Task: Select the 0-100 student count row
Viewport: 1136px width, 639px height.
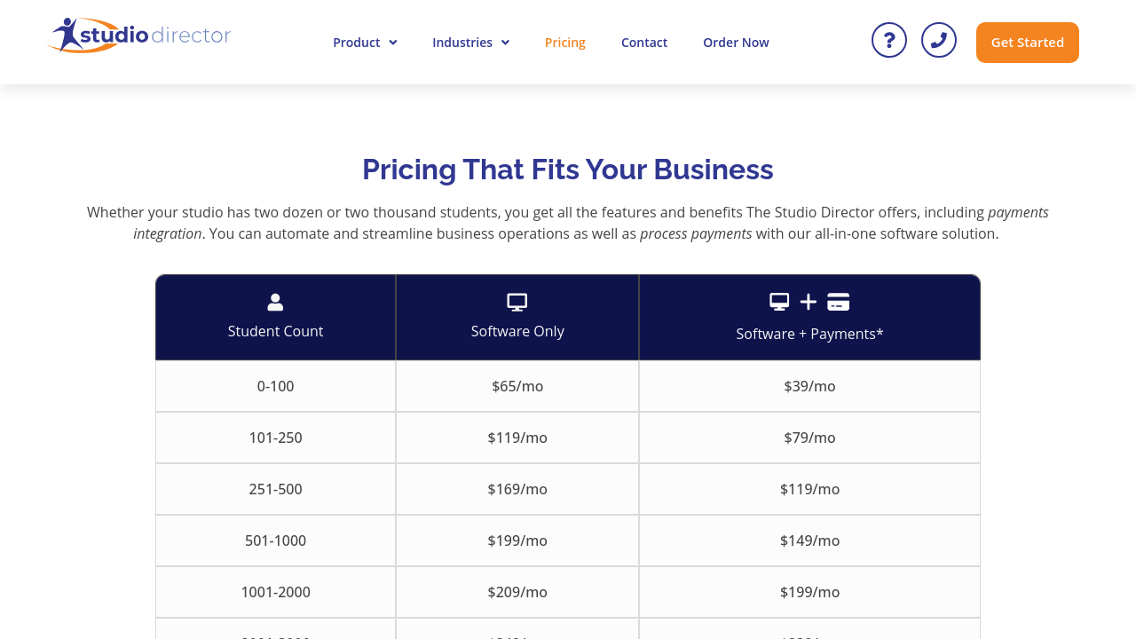Action: (x=275, y=386)
